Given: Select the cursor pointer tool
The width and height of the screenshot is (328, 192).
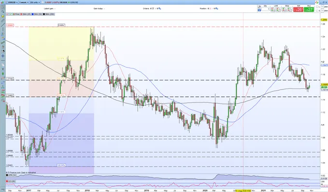Looking at the screenshot, I should [3, 7].
